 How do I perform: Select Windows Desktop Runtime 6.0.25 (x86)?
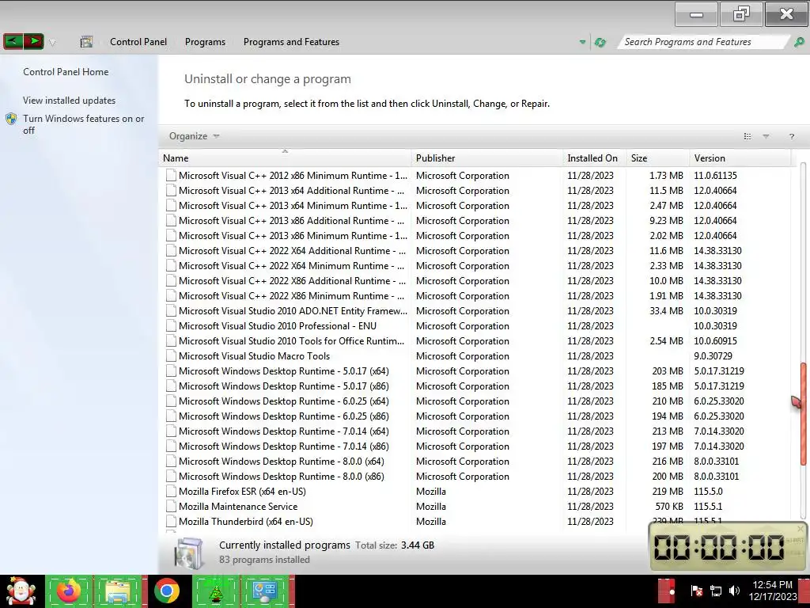coord(478,416)
